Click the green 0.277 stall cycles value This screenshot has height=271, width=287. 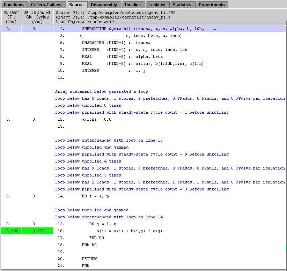37,231
